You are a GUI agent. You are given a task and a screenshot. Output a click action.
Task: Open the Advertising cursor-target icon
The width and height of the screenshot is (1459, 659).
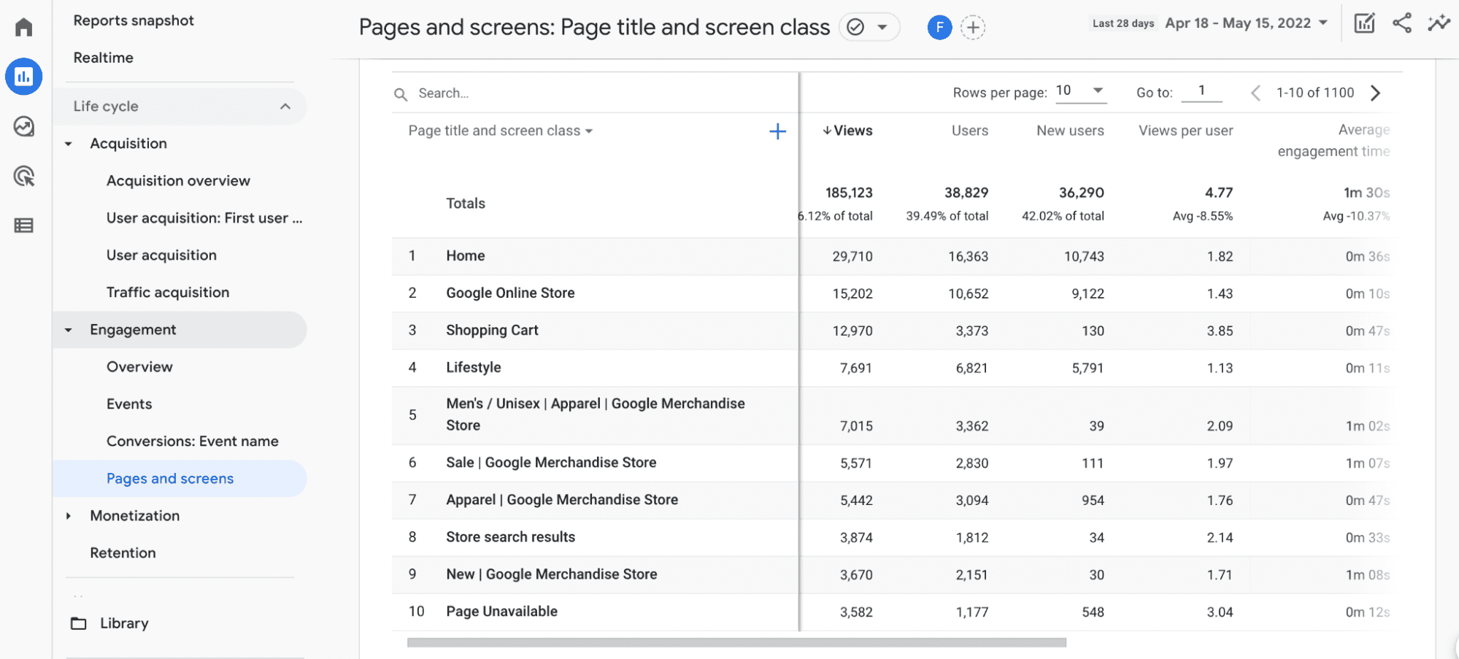pyautogui.click(x=24, y=176)
